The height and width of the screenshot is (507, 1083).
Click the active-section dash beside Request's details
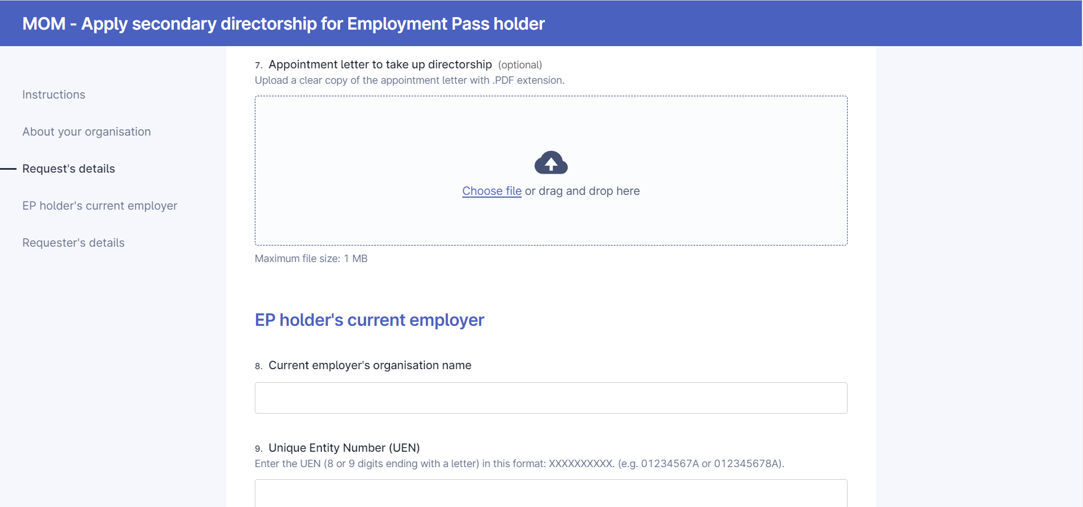click(x=8, y=169)
